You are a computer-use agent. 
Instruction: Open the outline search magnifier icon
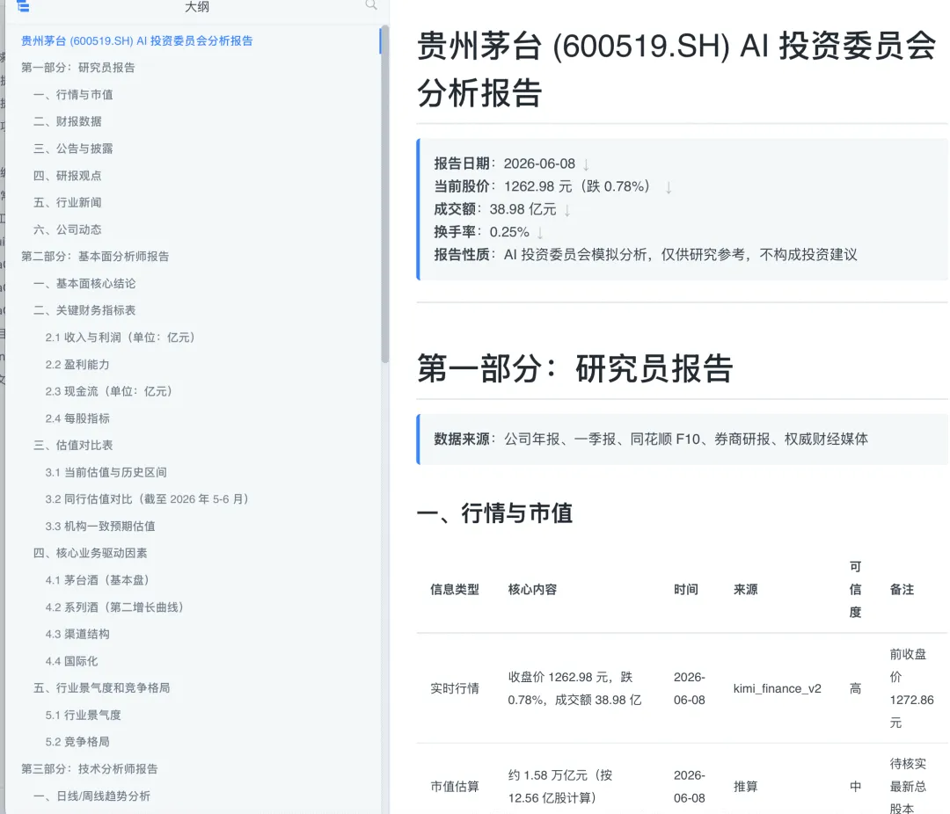tap(371, 5)
